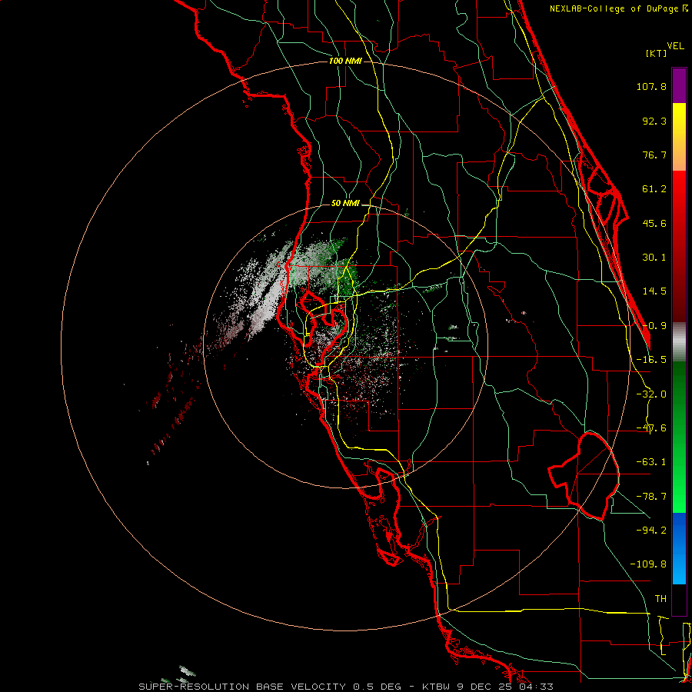Click the 107.8 value on velocity scale

coord(651,86)
